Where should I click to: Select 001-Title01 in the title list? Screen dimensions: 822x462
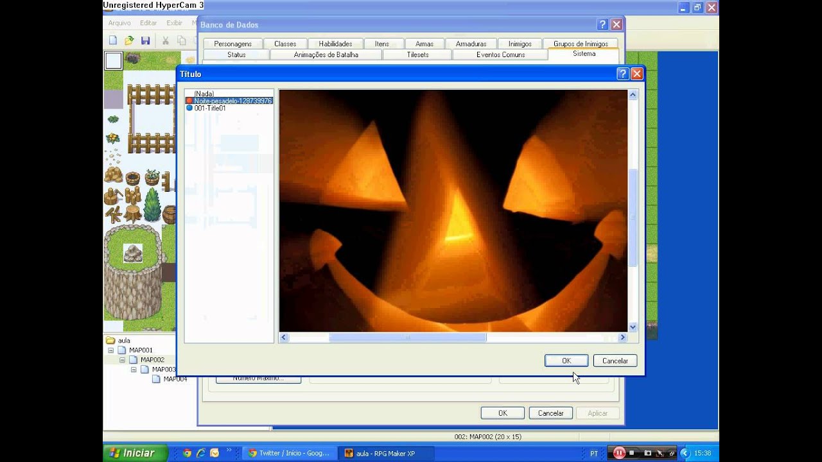click(210, 108)
